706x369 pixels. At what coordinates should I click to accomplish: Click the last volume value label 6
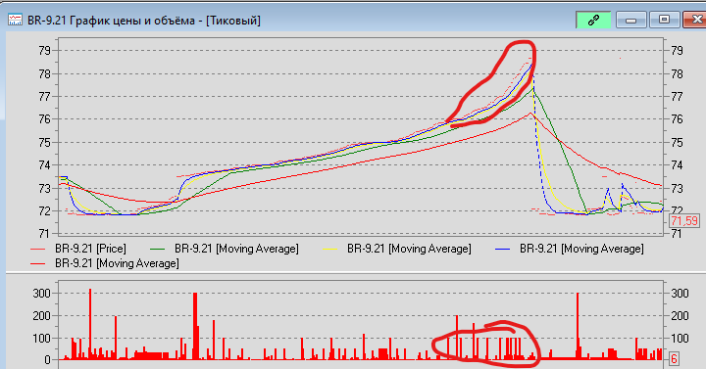674,359
